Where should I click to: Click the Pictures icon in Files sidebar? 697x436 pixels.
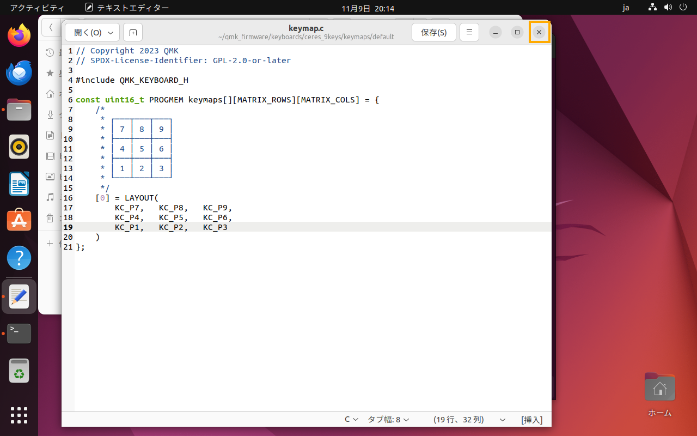click(50, 177)
